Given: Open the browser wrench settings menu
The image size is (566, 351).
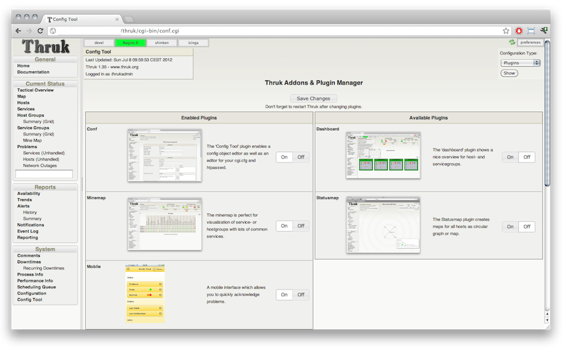Looking at the screenshot, I should (544, 31).
